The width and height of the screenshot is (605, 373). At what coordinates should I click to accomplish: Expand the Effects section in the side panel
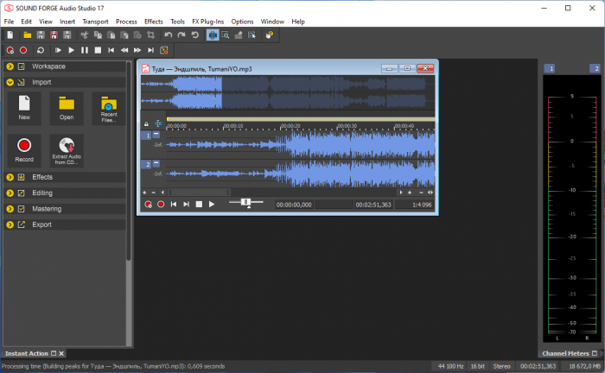click(x=10, y=177)
